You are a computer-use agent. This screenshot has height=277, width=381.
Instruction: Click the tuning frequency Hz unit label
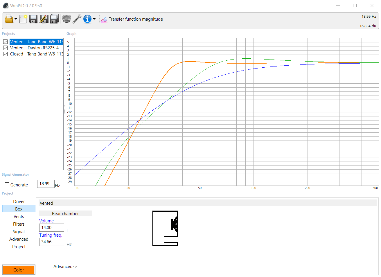pyautogui.click(x=69, y=244)
